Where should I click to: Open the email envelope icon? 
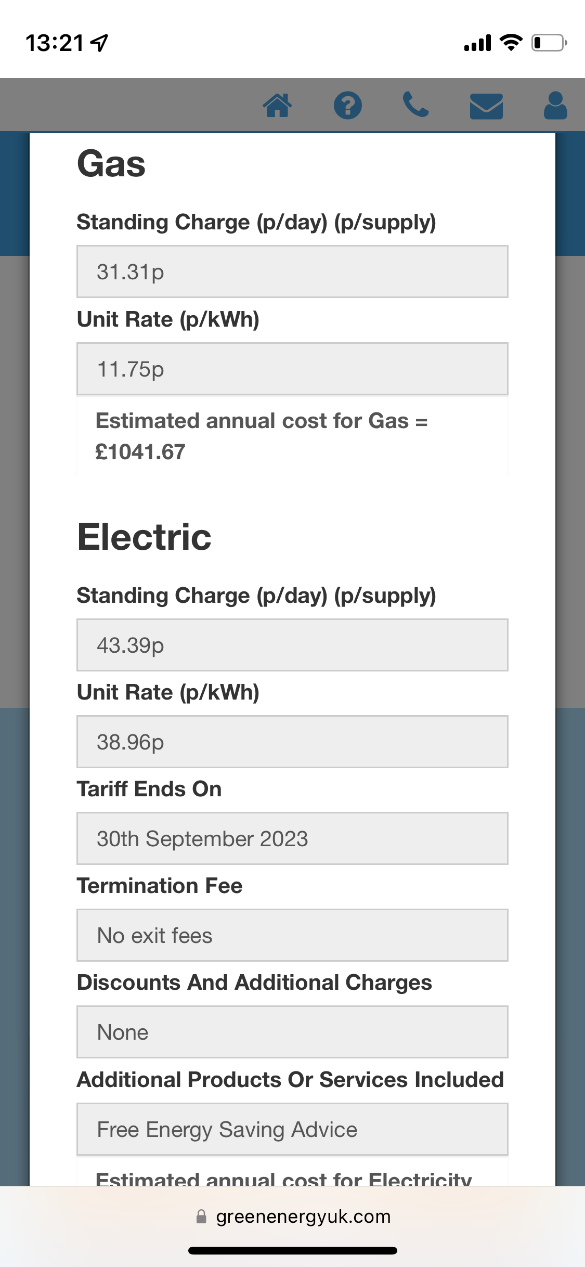[486, 106]
